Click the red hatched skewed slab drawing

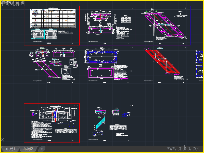click(163, 62)
